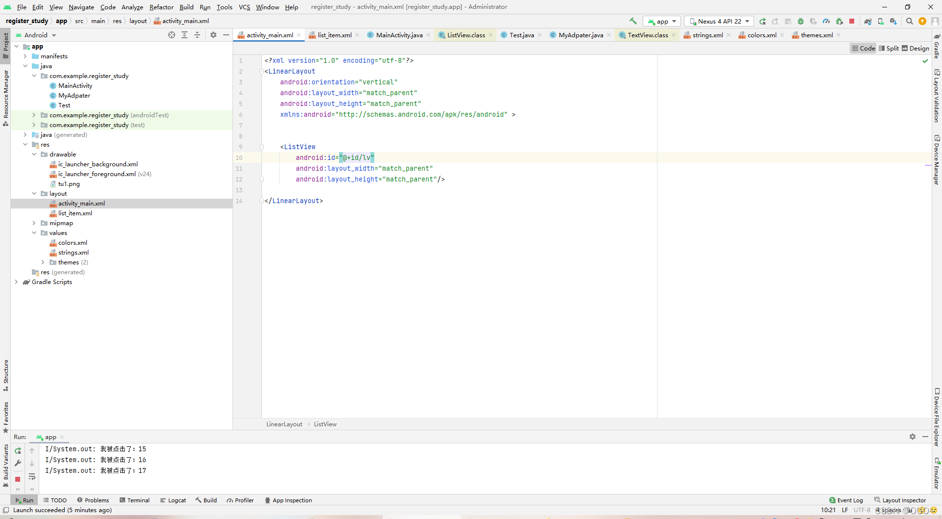Viewport: 942px width, 519px height.
Task: Click the orange update notification icon
Action: click(922, 21)
